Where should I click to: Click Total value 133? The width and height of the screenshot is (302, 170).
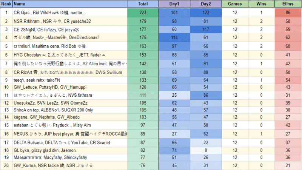[x=143, y=80]
